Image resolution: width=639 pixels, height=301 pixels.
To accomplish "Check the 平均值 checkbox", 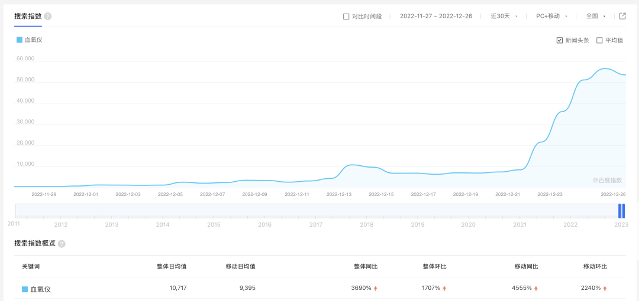I will (x=599, y=40).
